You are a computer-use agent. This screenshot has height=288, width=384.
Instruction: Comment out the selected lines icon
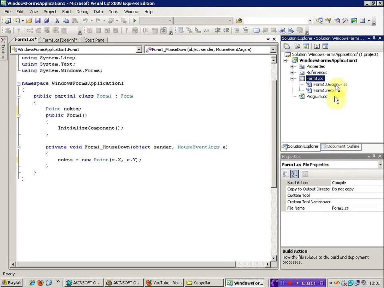[x=237, y=30]
